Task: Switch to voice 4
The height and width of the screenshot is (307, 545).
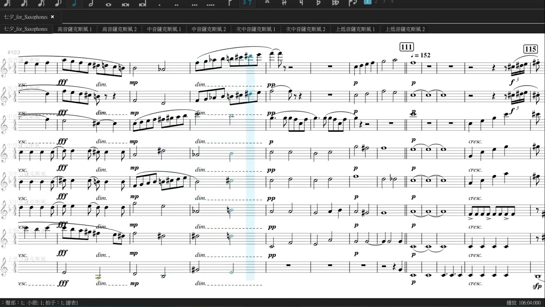Action: (x=392, y=2)
